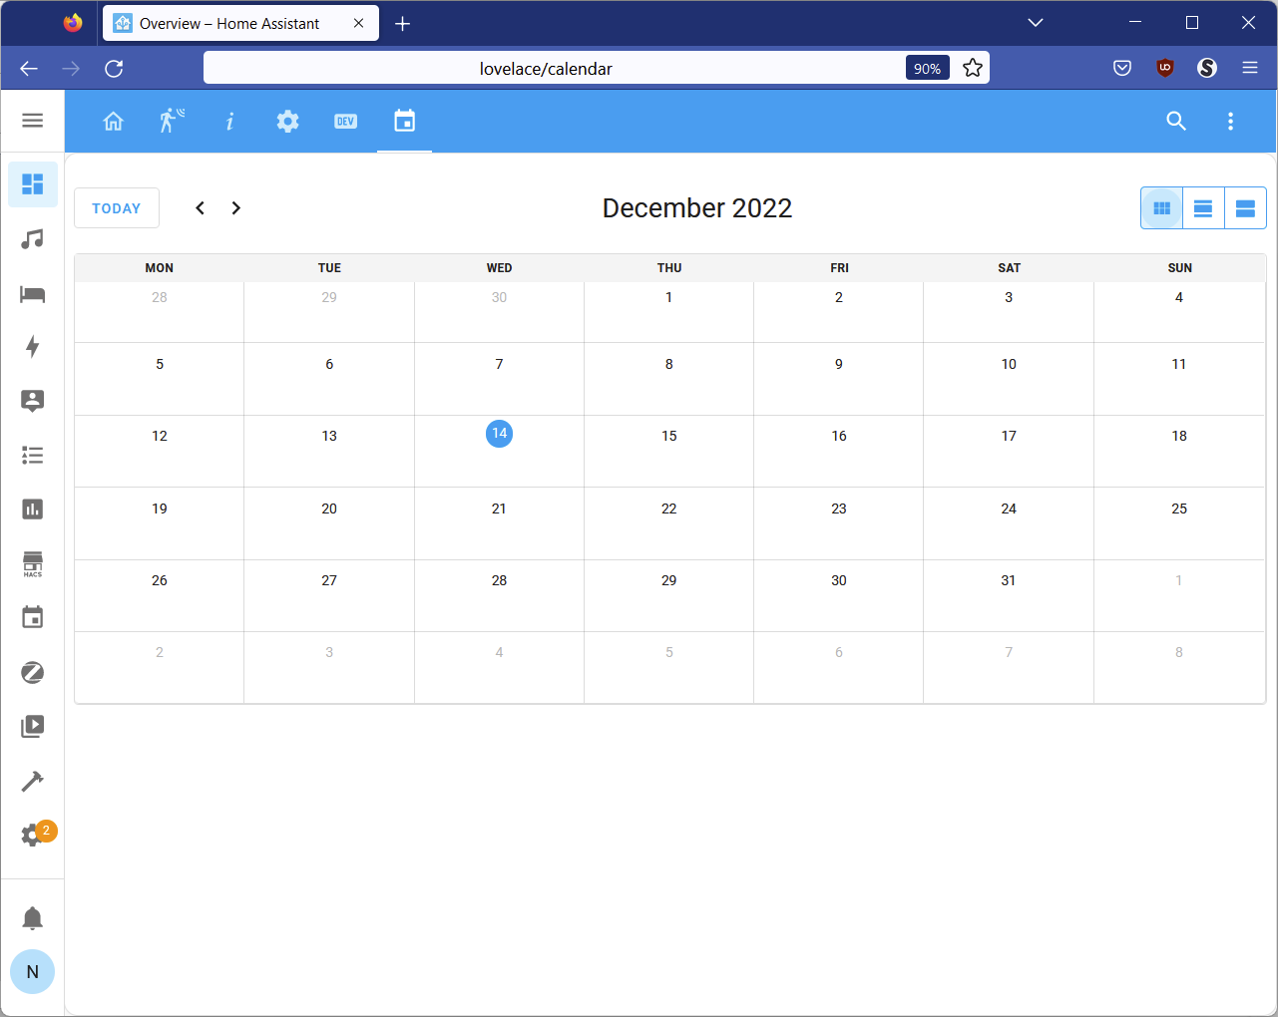This screenshot has width=1278, height=1017.
Task: Switch calendar to day view
Action: (x=1244, y=207)
